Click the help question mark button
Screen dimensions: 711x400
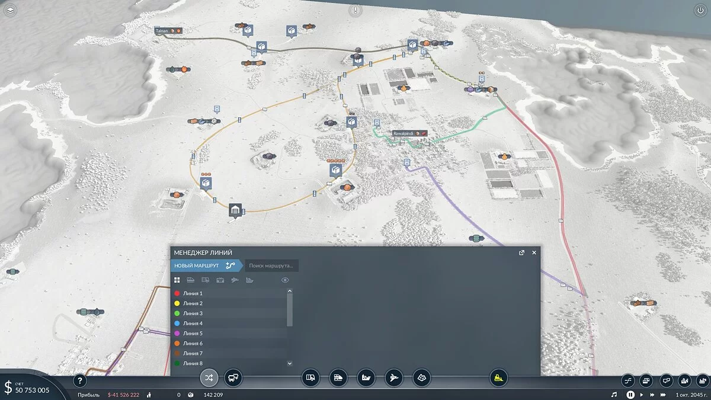[80, 381]
